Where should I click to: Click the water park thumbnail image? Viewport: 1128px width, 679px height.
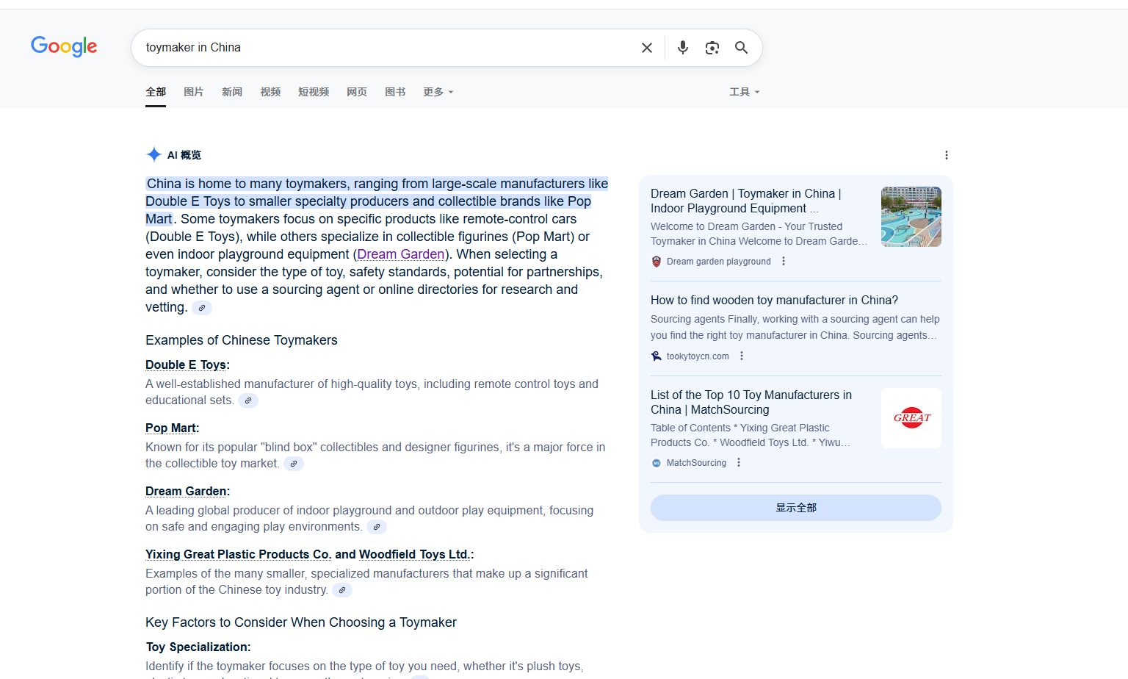[x=911, y=217]
